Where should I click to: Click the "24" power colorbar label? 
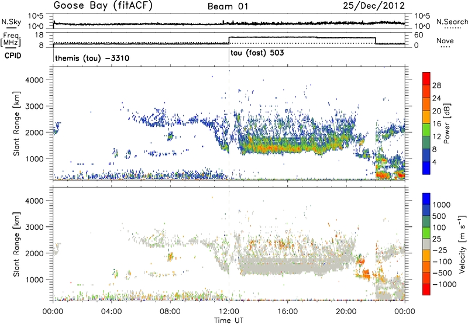(x=436, y=98)
